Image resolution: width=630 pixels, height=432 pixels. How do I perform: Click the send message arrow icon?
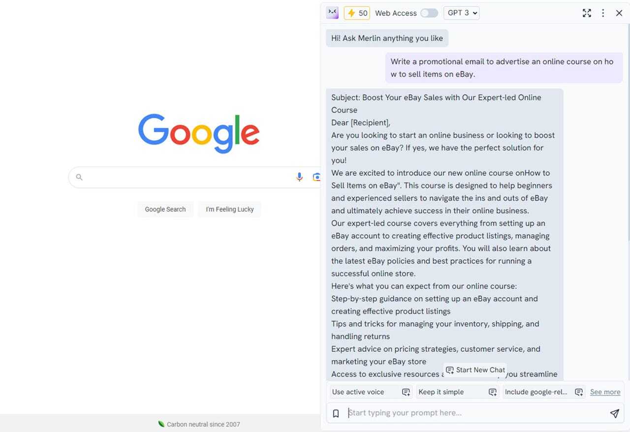[614, 413]
